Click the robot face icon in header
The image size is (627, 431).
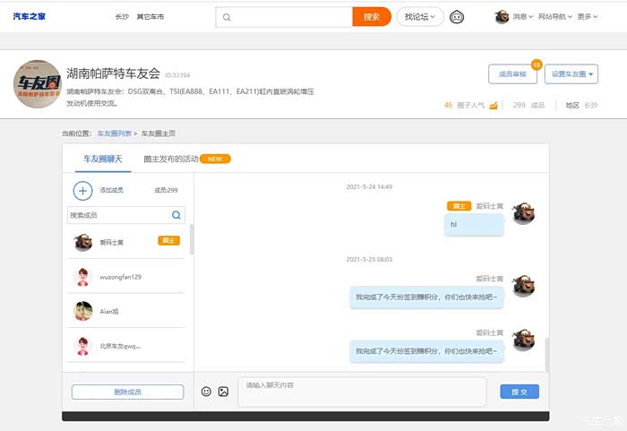coord(457,17)
